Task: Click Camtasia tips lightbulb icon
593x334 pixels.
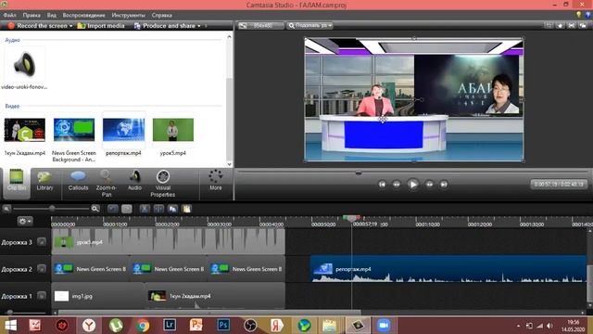Action: tap(578, 15)
